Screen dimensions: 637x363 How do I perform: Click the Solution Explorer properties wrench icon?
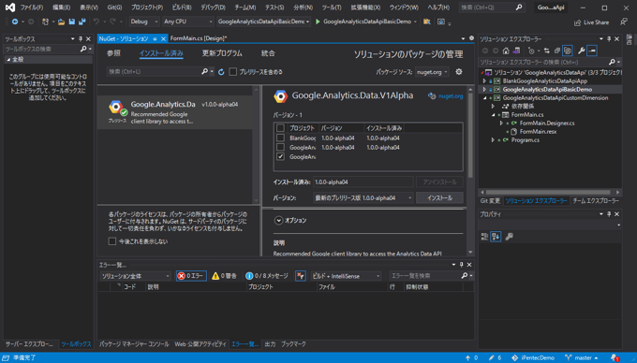pyautogui.click(x=582, y=51)
